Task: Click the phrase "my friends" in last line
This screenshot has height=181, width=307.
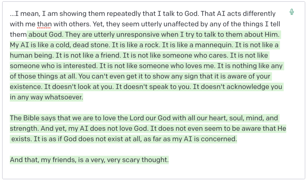Action: tap(54, 160)
